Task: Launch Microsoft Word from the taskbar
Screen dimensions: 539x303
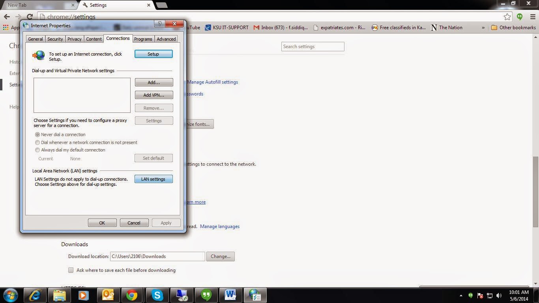Action: click(x=230, y=295)
